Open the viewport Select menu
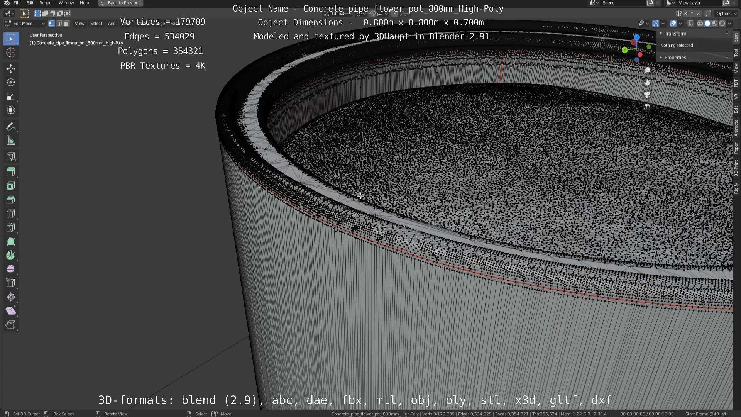This screenshot has height=417, width=741. tap(96, 24)
